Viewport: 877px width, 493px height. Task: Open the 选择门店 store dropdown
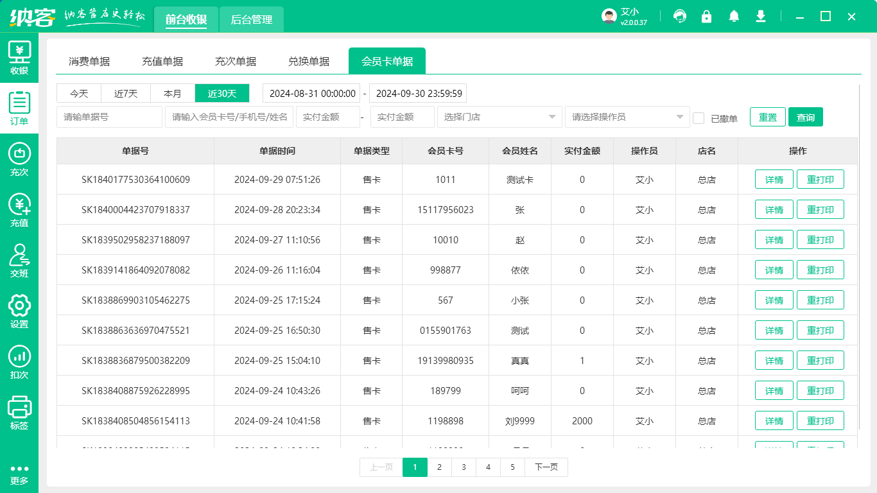click(499, 117)
